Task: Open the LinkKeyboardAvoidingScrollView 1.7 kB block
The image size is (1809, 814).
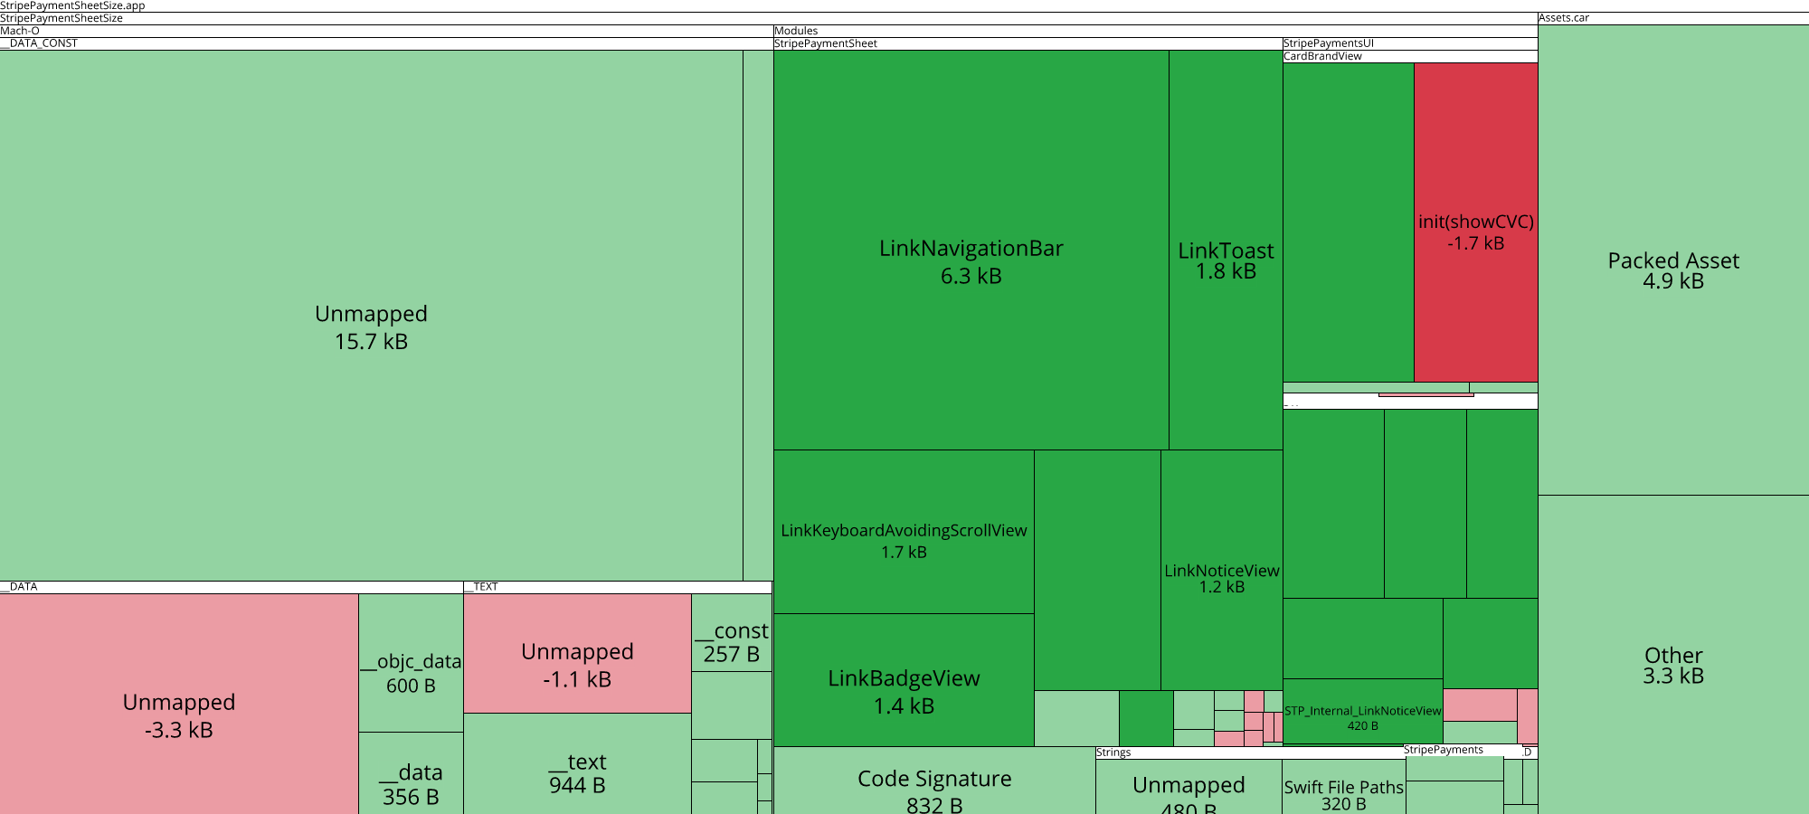Action: [904, 532]
